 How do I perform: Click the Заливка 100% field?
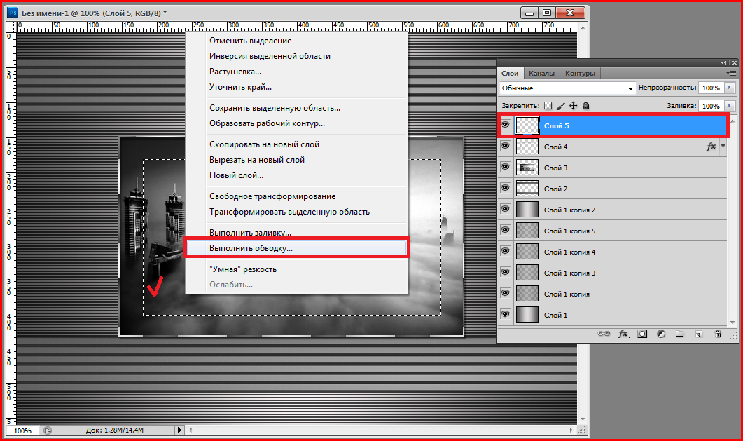(x=711, y=106)
